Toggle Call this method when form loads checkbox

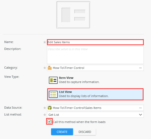click(49, 121)
